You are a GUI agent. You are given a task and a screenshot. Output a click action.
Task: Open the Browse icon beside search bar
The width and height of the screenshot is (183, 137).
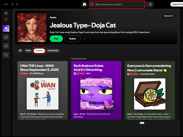(x=151, y=4)
